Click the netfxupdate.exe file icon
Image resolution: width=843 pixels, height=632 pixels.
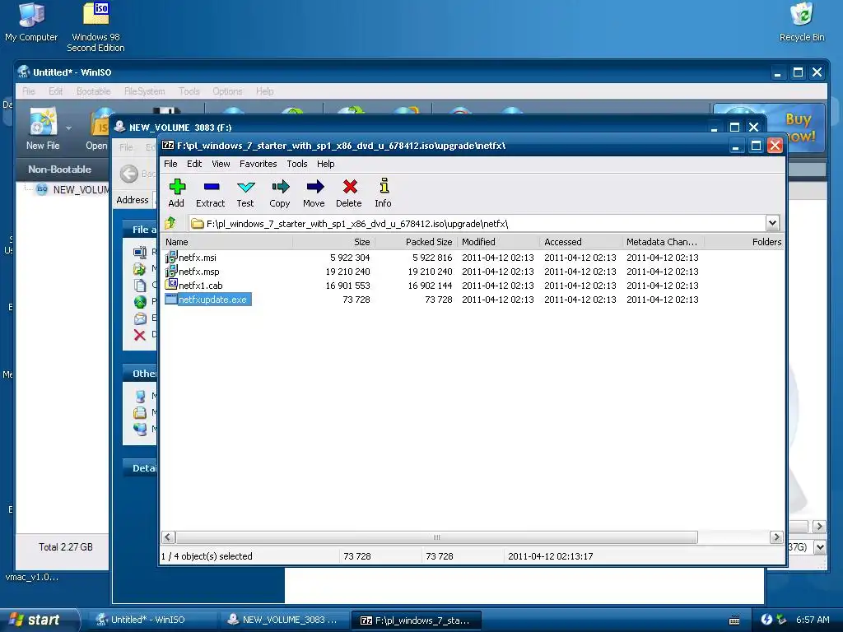171,299
